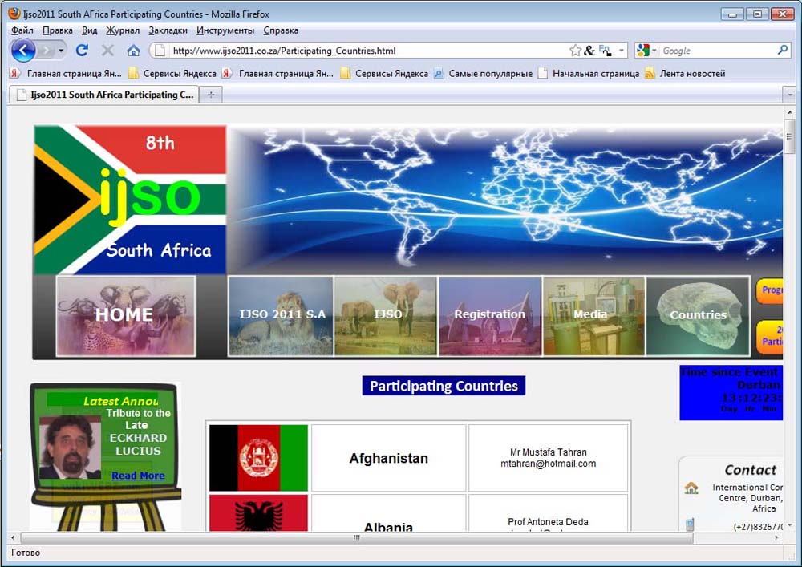The width and height of the screenshot is (802, 567).
Task: Click the Google search input field
Action: [x=718, y=51]
